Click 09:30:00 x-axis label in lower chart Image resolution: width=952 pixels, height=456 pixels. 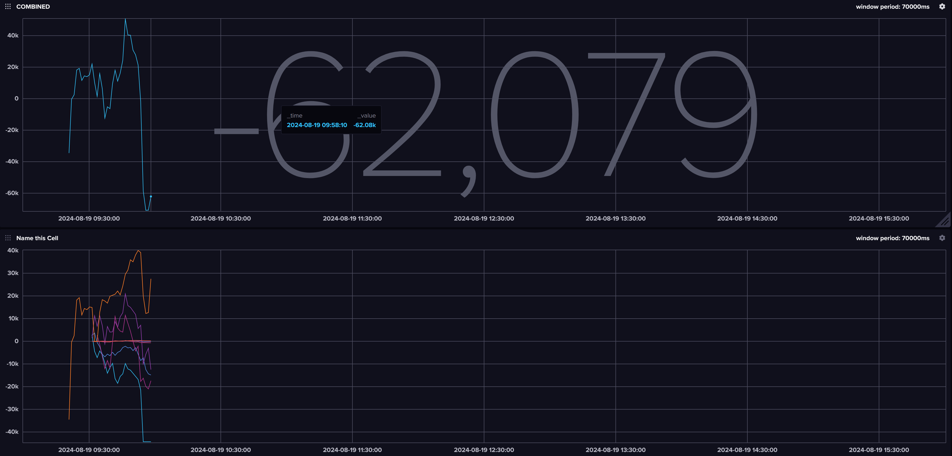coord(89,450)
